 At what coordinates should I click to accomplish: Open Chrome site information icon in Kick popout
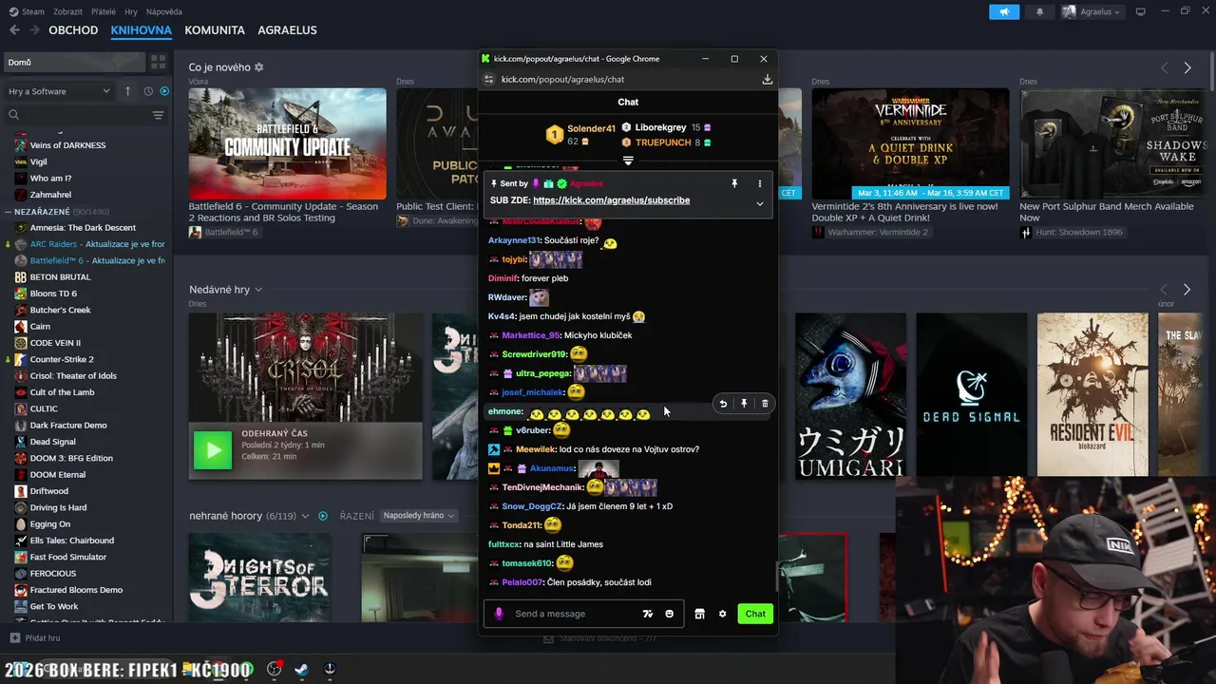tap(488, 80)
